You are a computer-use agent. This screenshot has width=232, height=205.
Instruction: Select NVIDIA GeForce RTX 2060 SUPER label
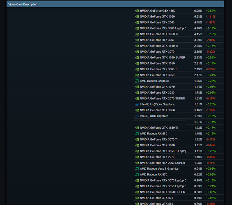point(162,163)
